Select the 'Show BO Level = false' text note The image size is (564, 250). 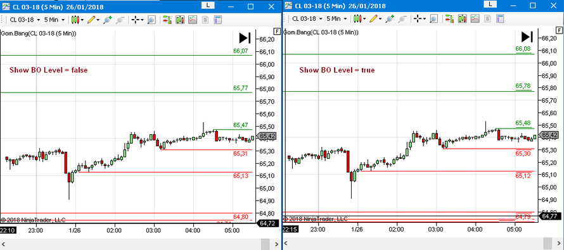tap(49, 70)
